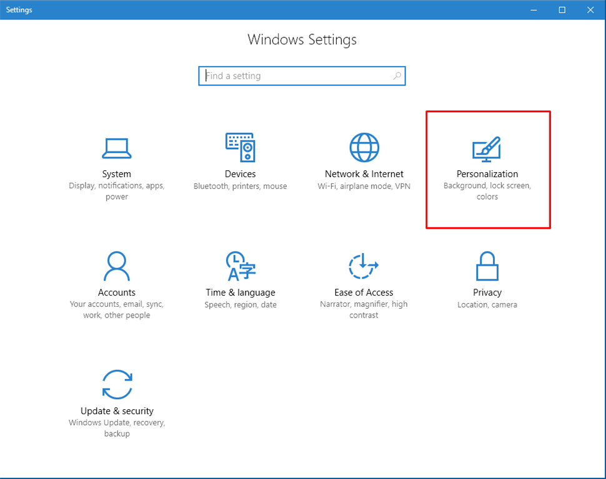Screen dimensions: 606x479
Task: Select the Time & language title
Action: [x=241, y=293]
